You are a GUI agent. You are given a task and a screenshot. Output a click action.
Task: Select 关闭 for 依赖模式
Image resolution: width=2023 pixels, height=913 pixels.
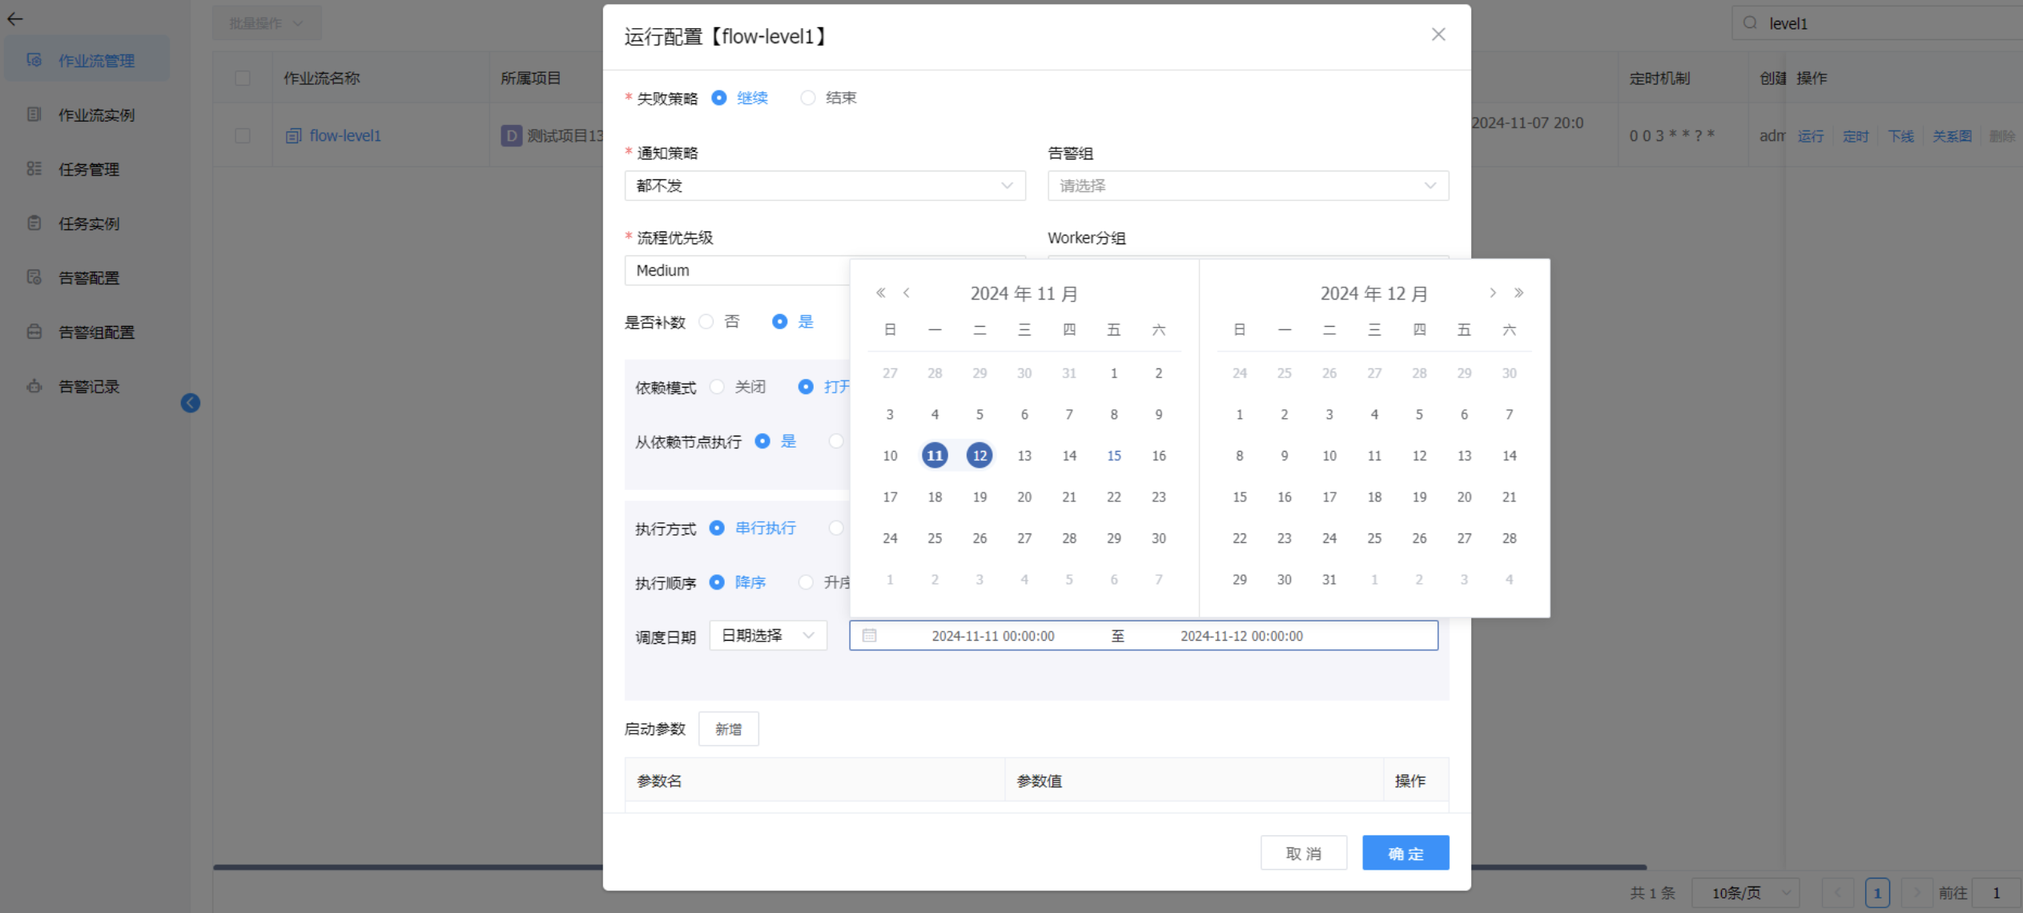click(x=718, y=388)
